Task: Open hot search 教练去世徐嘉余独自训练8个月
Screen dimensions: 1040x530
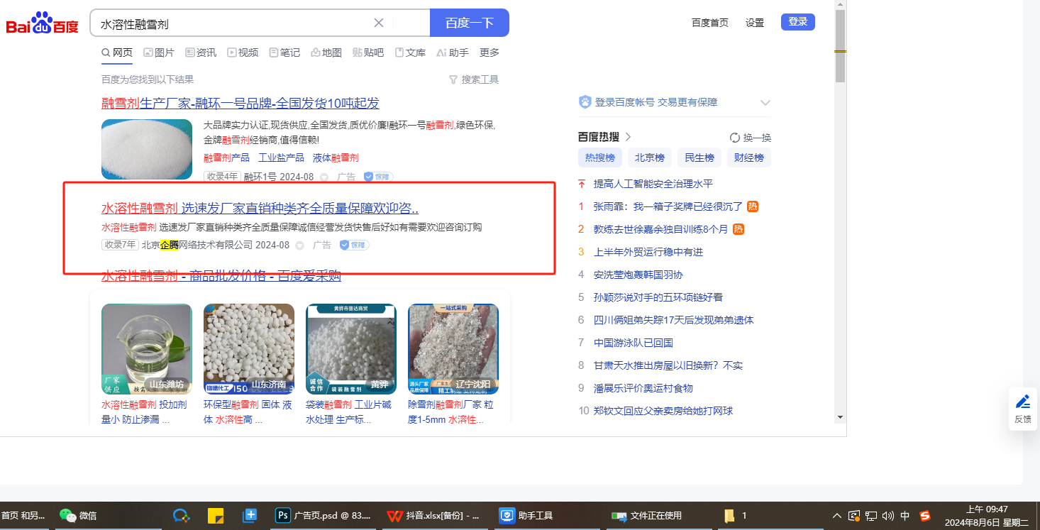Action: pos(660,229)
